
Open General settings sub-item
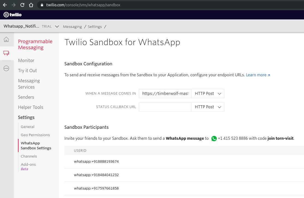[x=28, y=127]
